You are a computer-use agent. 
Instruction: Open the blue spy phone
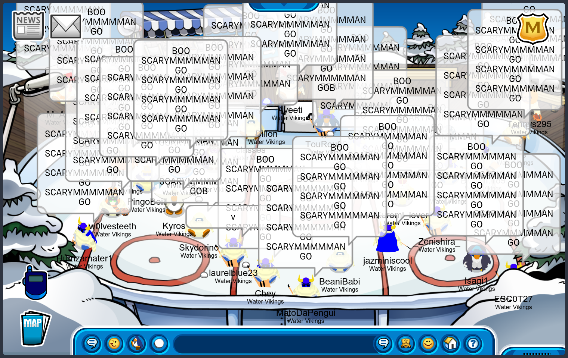[x=35, y=282]
